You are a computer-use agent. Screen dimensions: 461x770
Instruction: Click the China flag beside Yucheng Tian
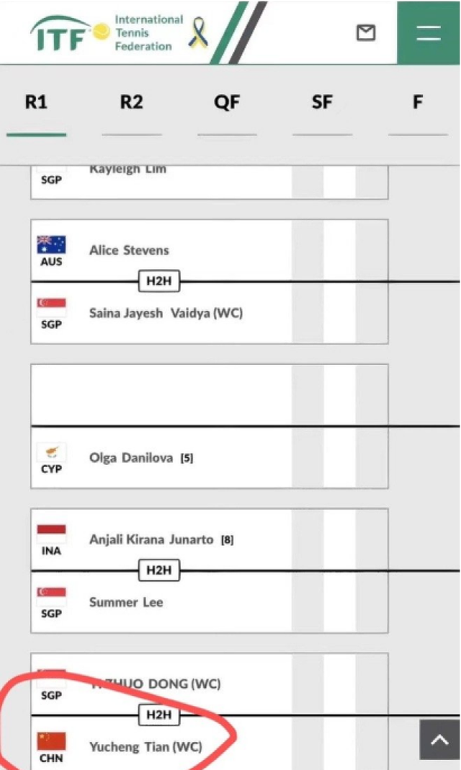click(x=51, y=740)
